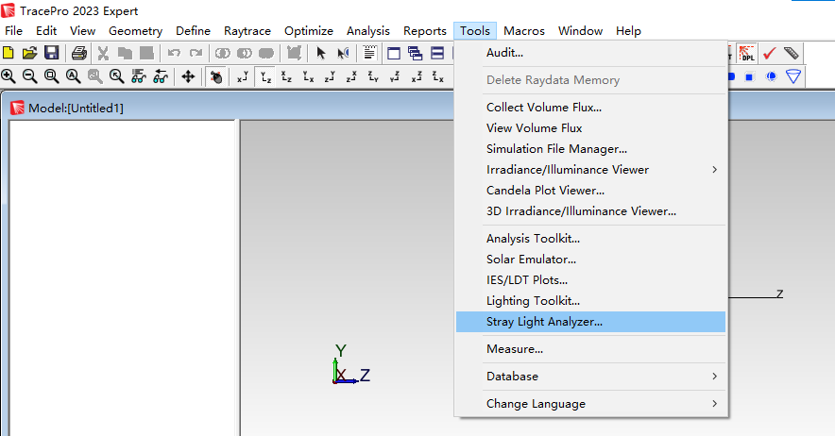The height and width of the screenshot is (436, 835).
Task: Open the Raytrace menu
Action: click(x=247, y=31)
